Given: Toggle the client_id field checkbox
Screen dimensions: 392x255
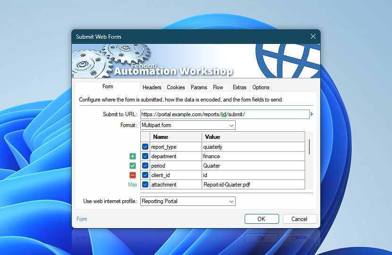Looking at the screenshot, I should point(145,175).
